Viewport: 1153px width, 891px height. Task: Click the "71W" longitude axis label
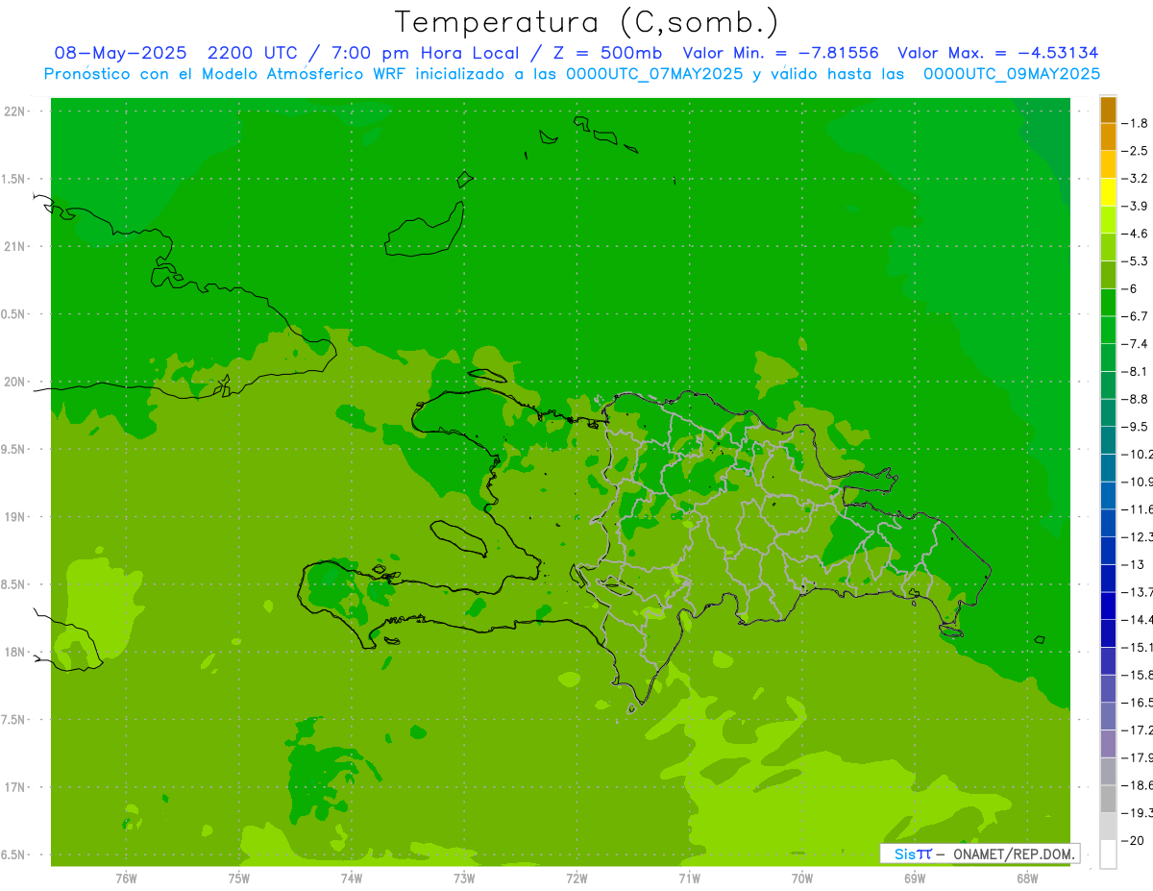tap(689, 878)
